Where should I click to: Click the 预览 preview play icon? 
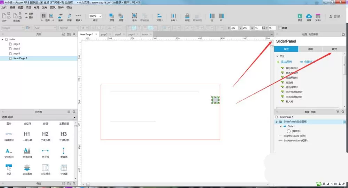(x=300, y=16)
